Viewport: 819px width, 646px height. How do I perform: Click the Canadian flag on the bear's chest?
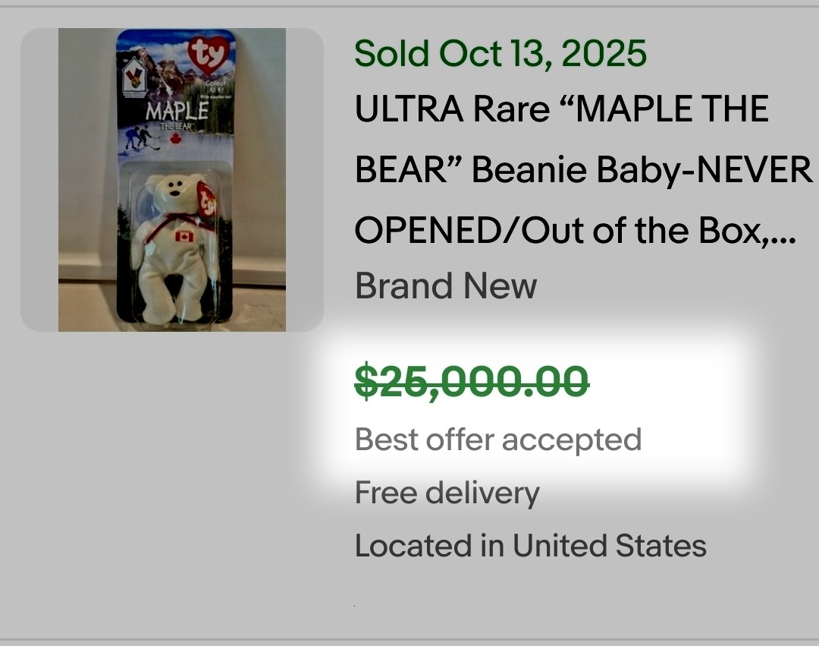pyautogui.click(x=184, y=237)
